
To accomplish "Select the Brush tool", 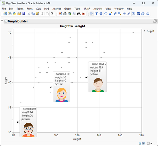I will pos(110,13).
